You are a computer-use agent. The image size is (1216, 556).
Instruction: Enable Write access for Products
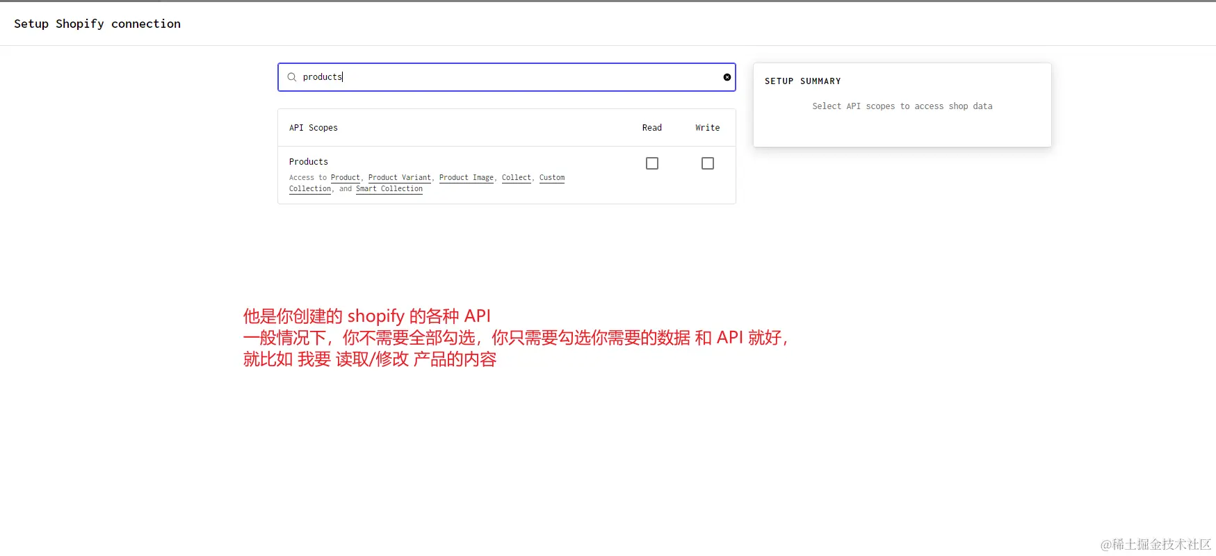pos(708,163)
